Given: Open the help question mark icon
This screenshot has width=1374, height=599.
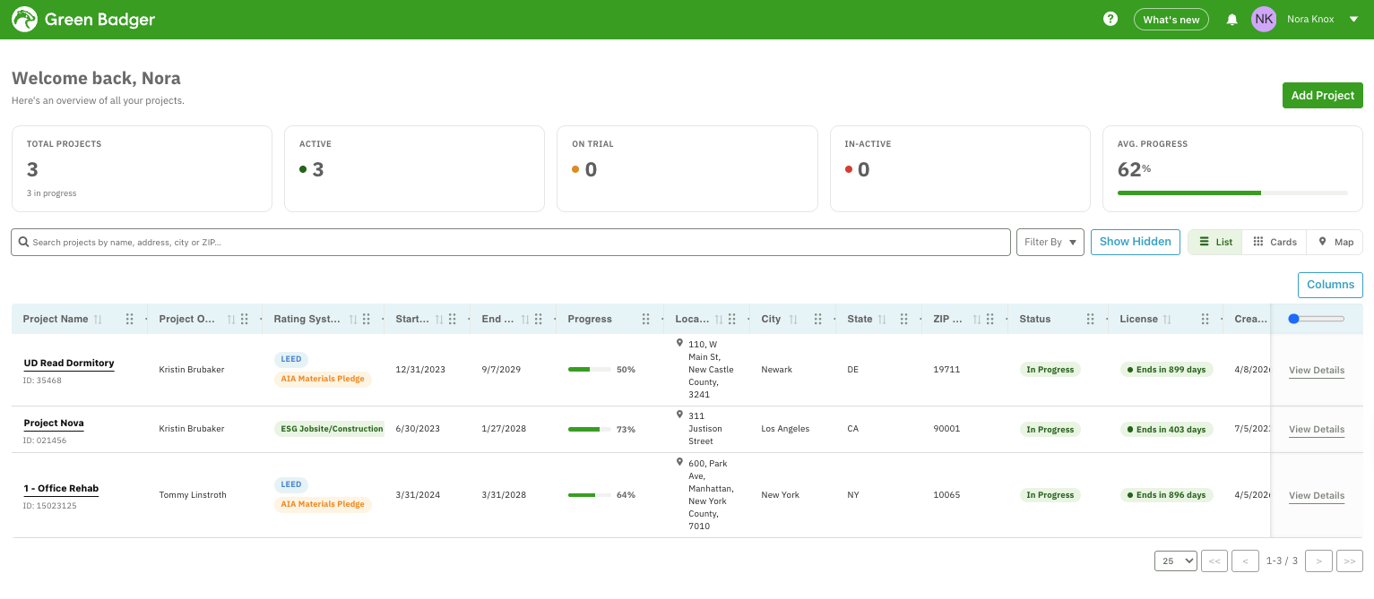Looking at the screenshot, I should [1110, 19].
